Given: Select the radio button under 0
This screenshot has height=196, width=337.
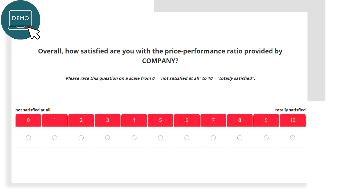Looking at the screenshot, I should click(x=28, y=138).
